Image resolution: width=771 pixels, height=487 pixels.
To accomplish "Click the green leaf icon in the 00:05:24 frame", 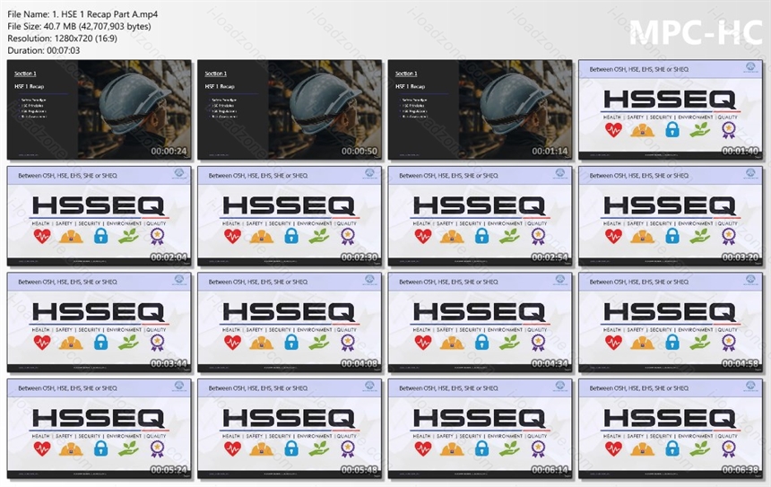I will coord(128,448).
